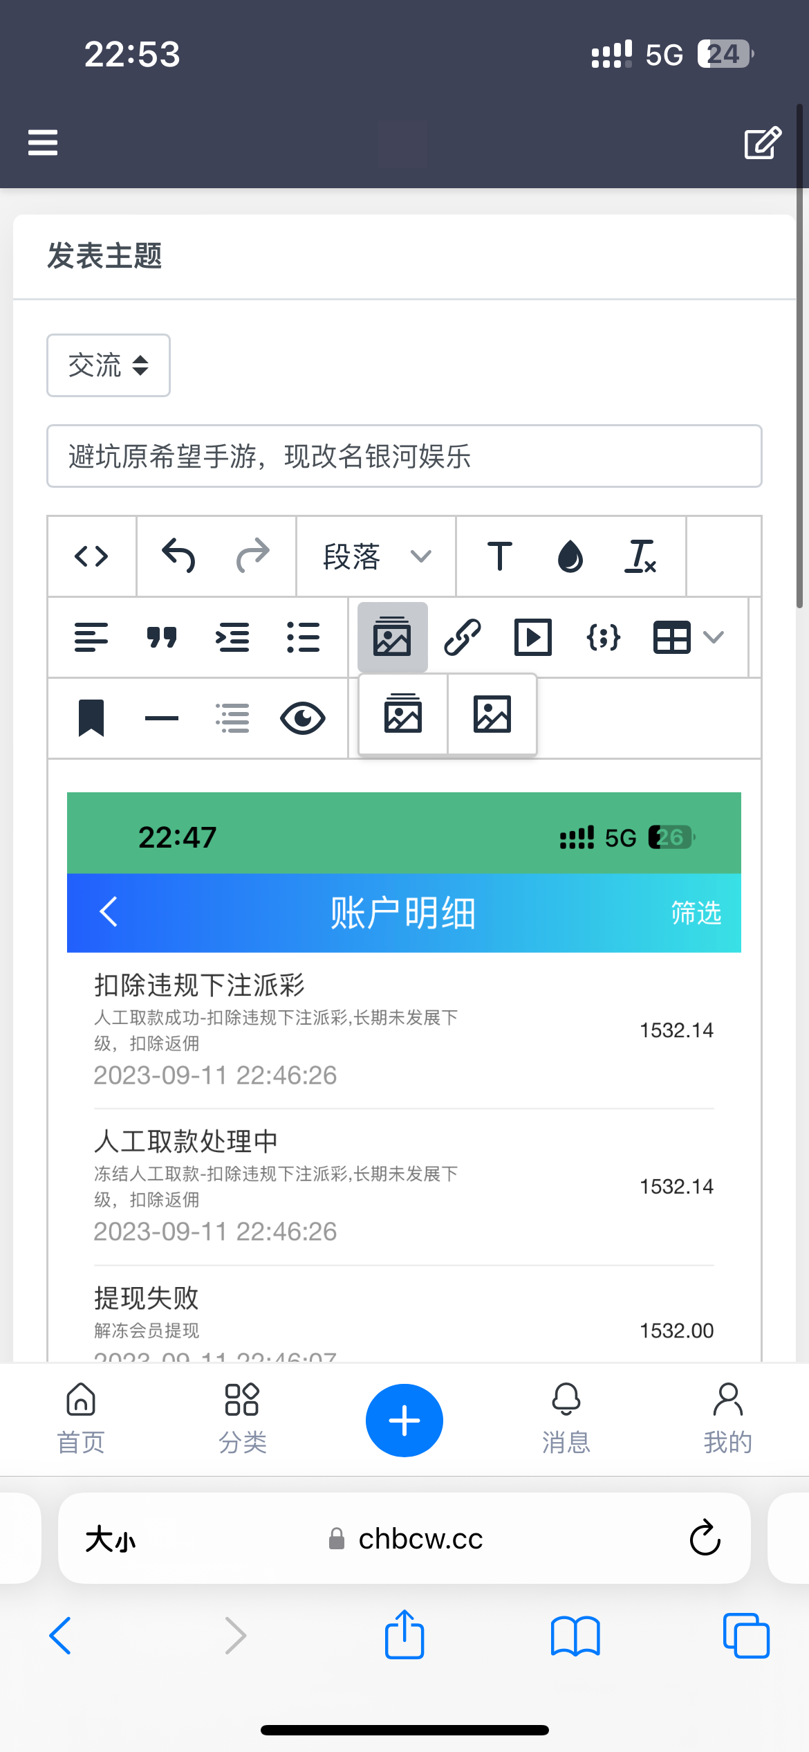Undo the last edit in the editor
809x1752 pixels.
point(178,556)
